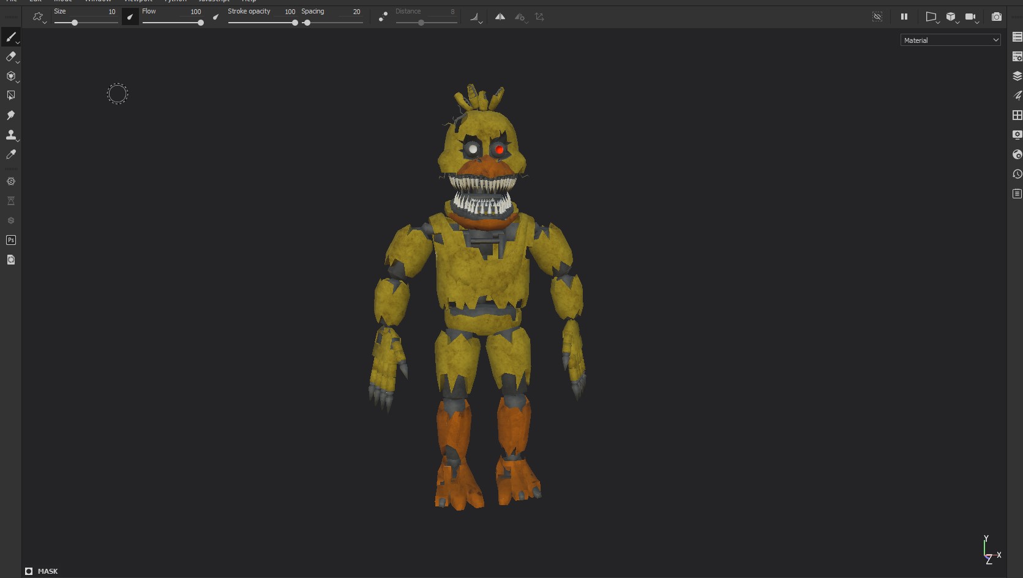Switch to rendering with camera photo icon

[x=997, y=17]
